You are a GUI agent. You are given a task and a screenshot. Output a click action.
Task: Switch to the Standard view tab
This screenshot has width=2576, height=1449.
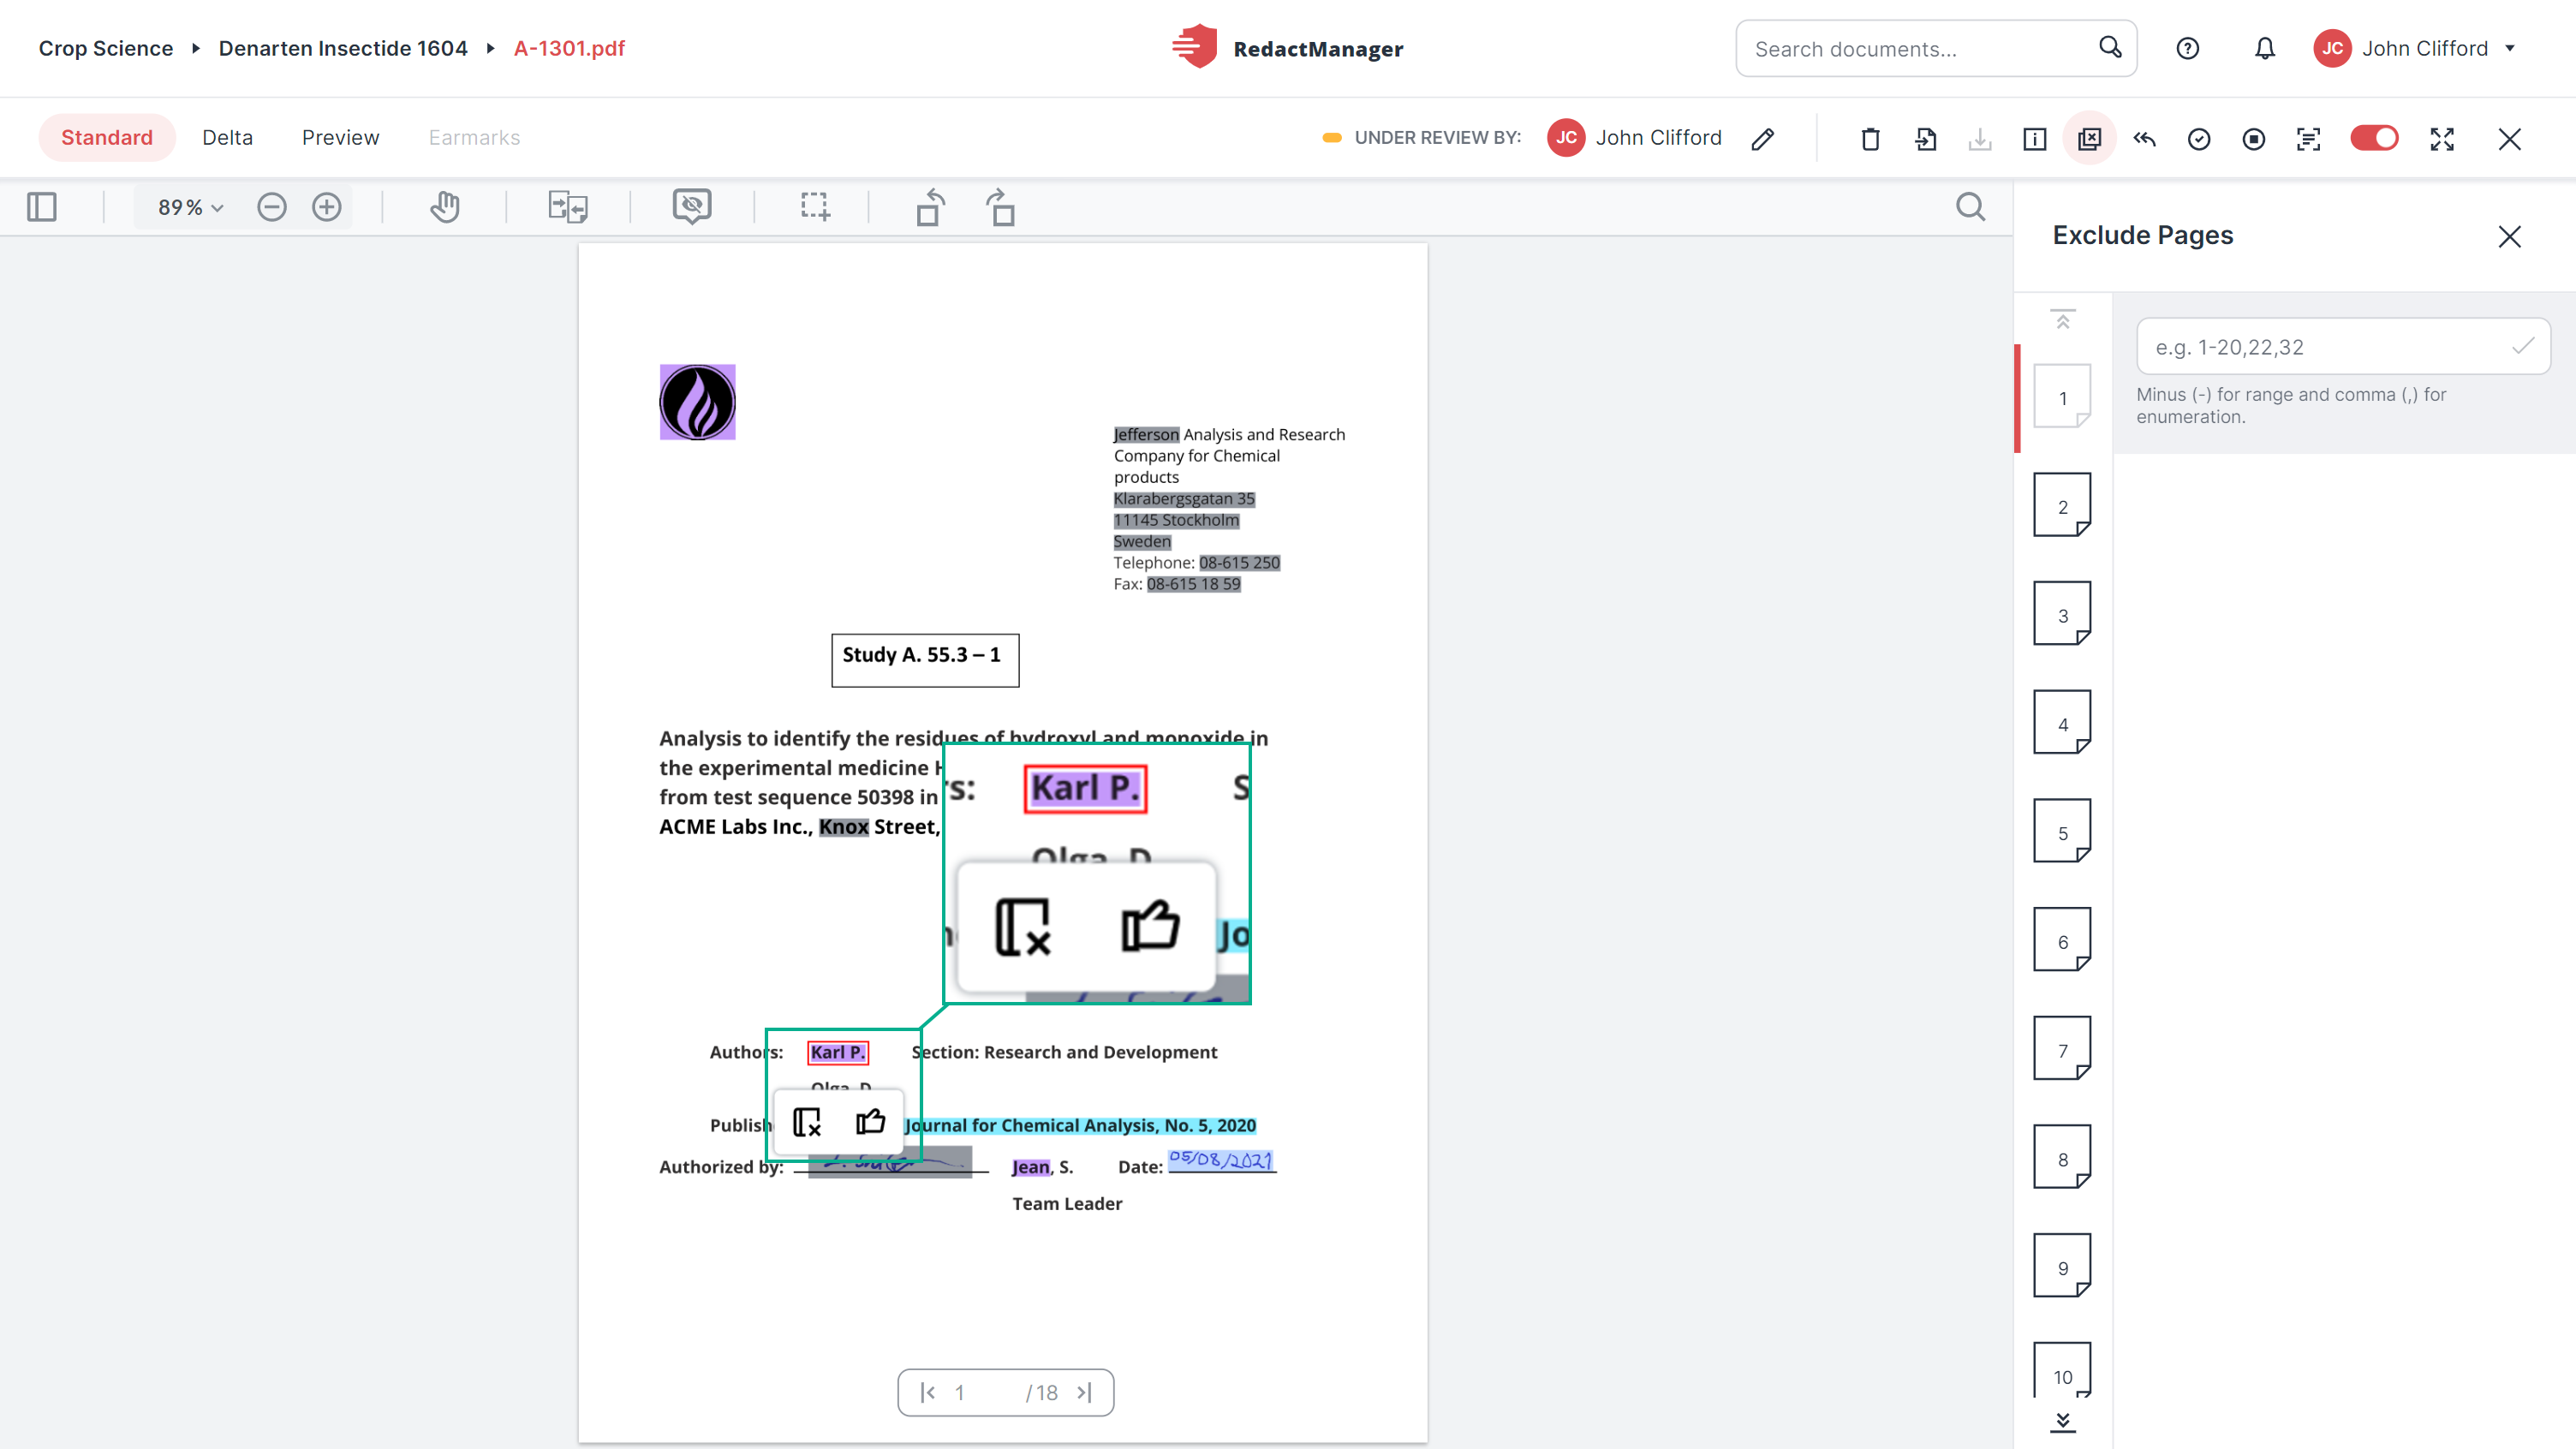[x=107, y=137]
